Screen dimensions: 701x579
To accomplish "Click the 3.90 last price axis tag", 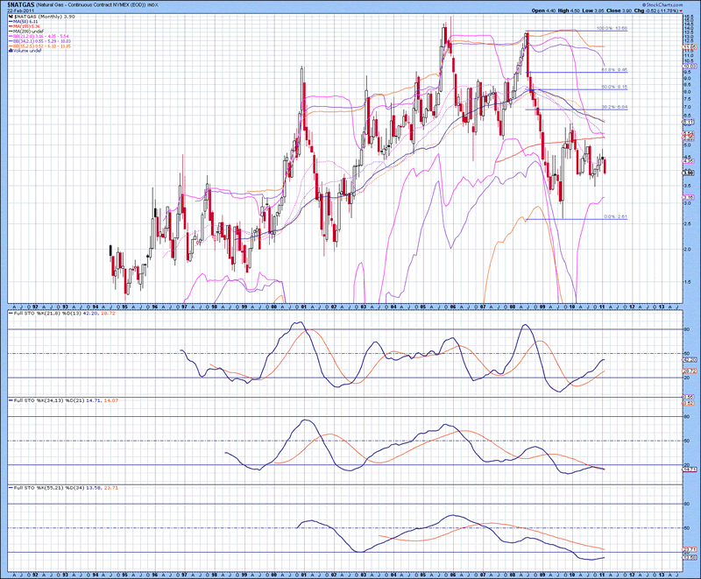I will coord(689,173).
